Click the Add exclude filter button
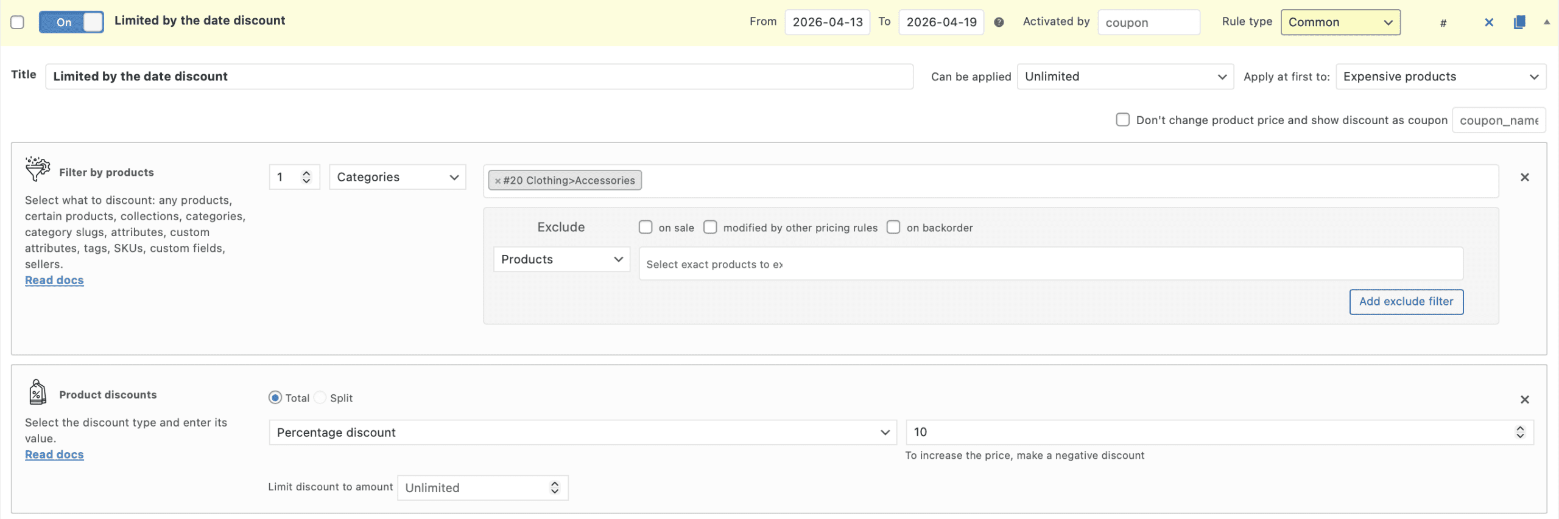1559x519 pixels. pyautogui.click(x=1406, y=302)
